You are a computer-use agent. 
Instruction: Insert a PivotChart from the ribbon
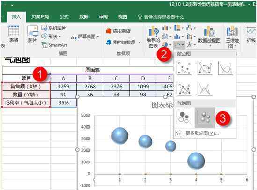(x=209, y=37)
